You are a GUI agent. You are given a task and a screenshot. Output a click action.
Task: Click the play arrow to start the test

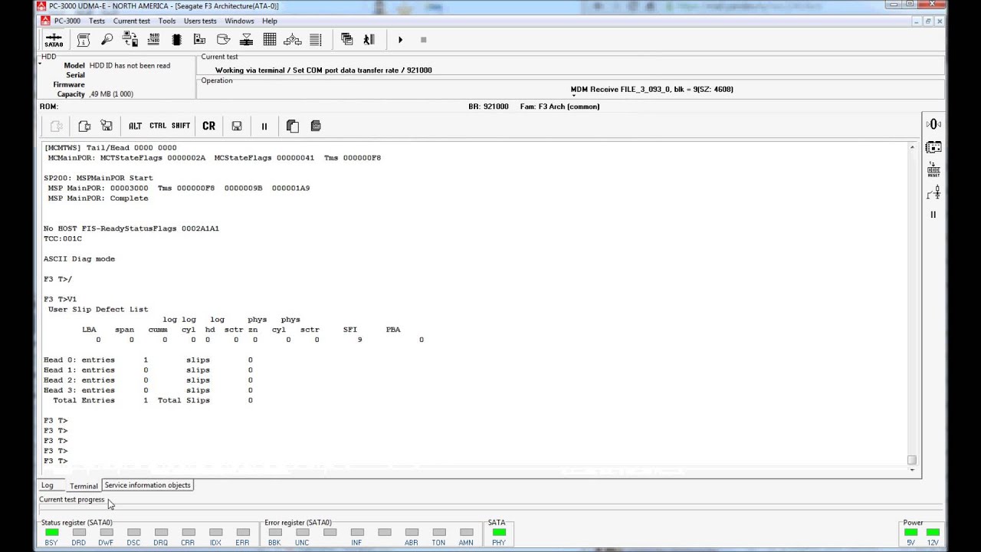tap(400, 39)
